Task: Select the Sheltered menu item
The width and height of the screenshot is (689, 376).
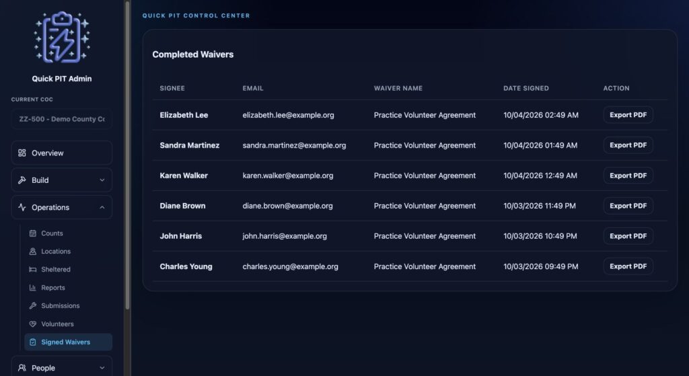Action: pos(68,269)
